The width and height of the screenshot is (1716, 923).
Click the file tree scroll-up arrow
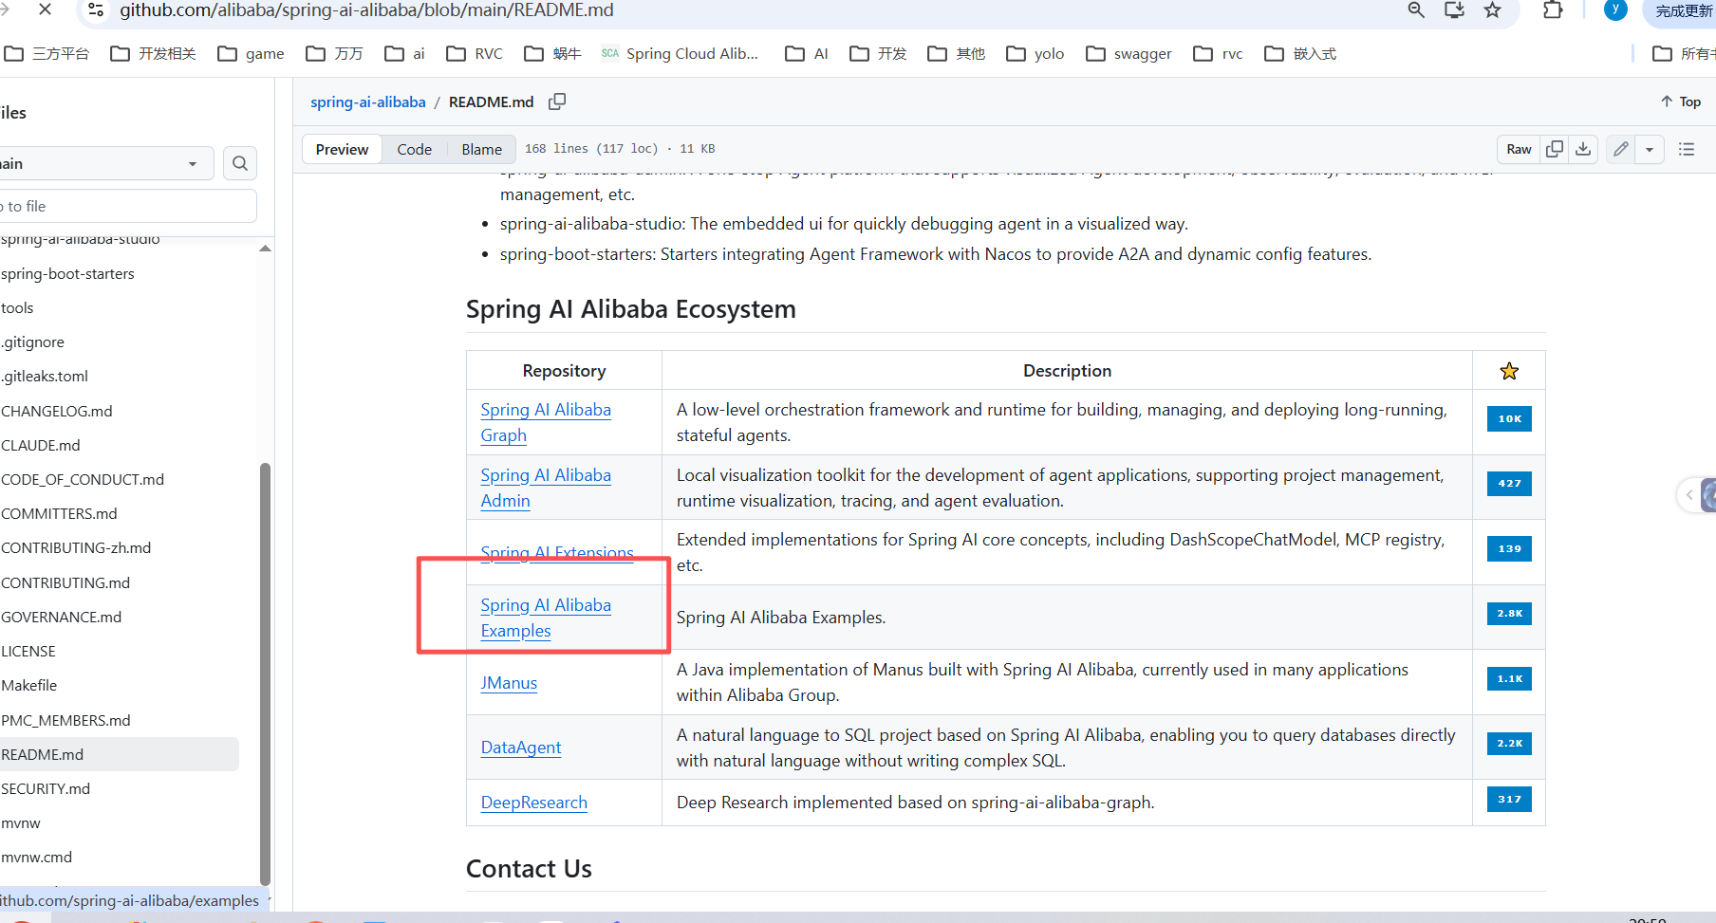[266, 249]
